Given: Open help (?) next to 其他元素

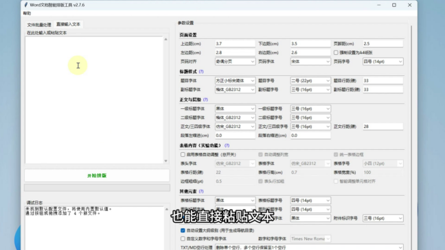Looking at the screenshot, I should [x=201, y=191].
